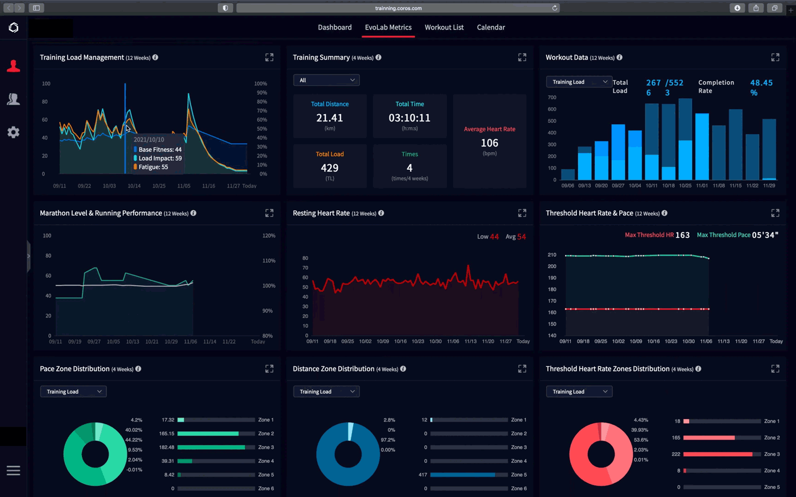The image size is (796, 497).
Task: Click the hamburger menu icon at bottom left
Action: (14, 470)
